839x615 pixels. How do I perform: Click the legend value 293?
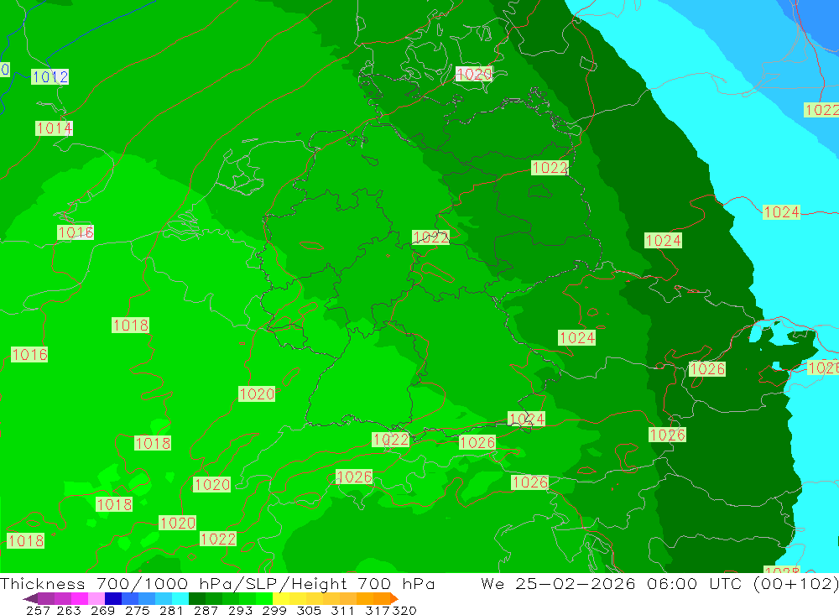click(240, 611)
